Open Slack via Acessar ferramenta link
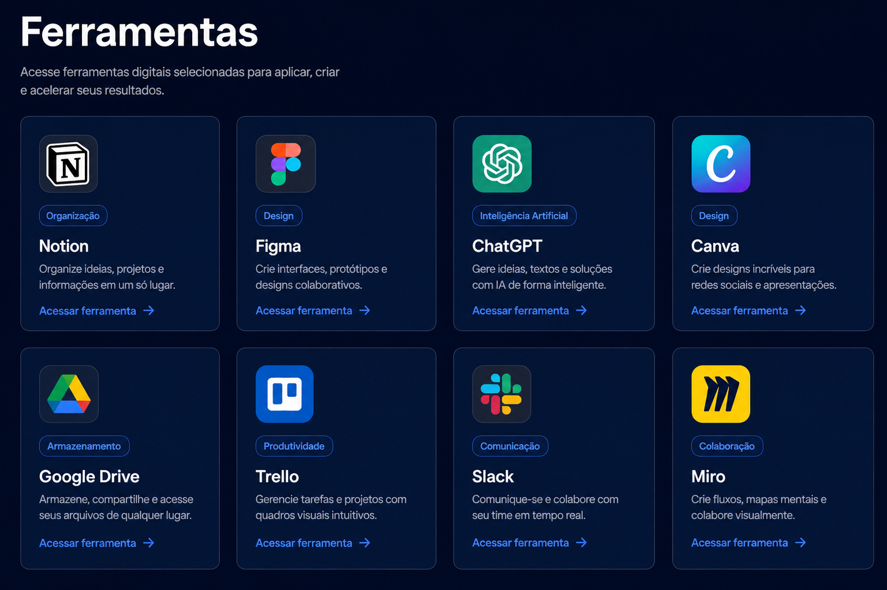 click(530, 543)
